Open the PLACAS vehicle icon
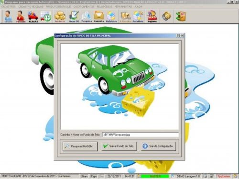239x179 pixels. point(33,16)
